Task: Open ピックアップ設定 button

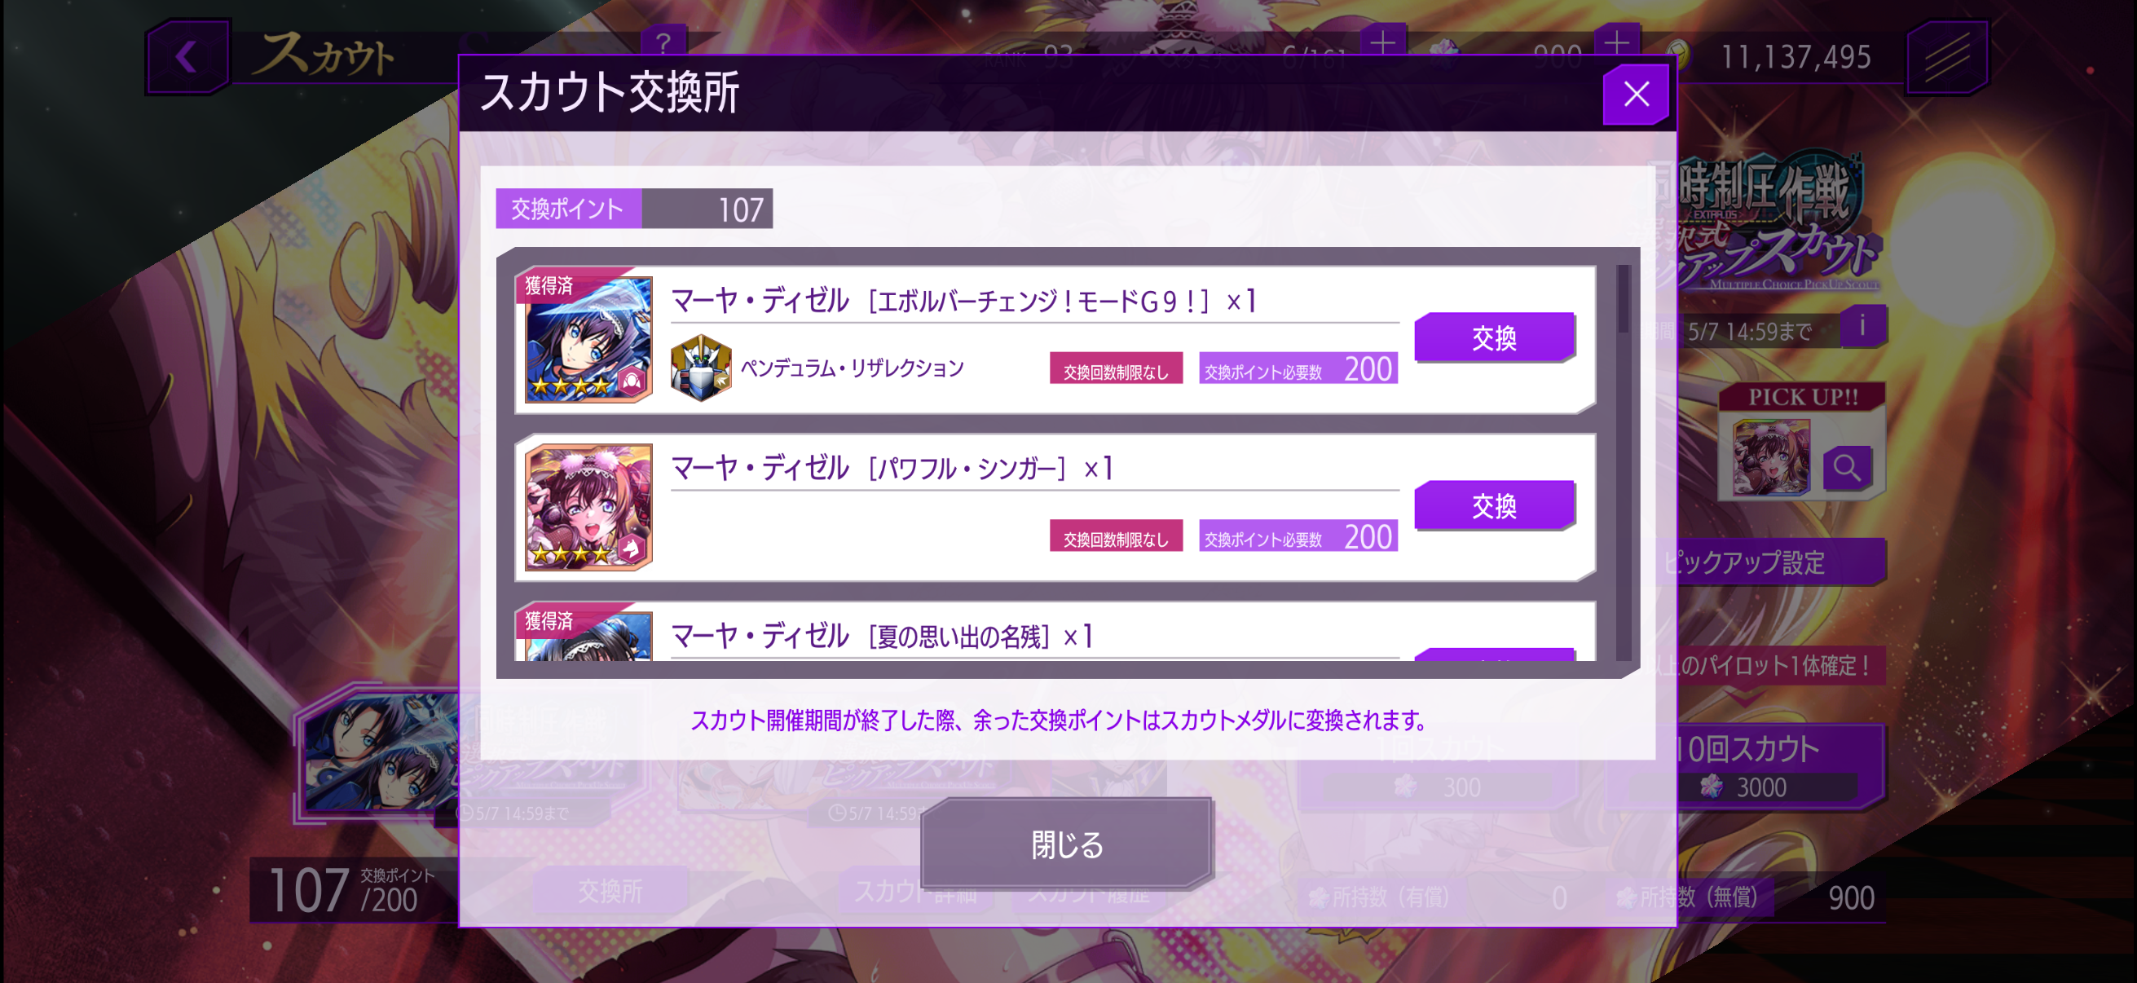Action: click(x=1775, y=562)
